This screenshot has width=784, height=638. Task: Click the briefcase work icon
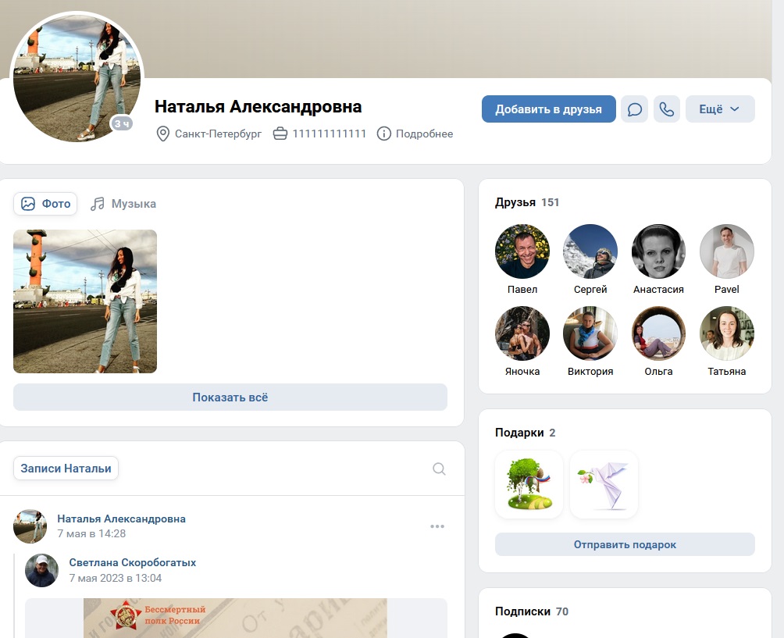[280, 134]
